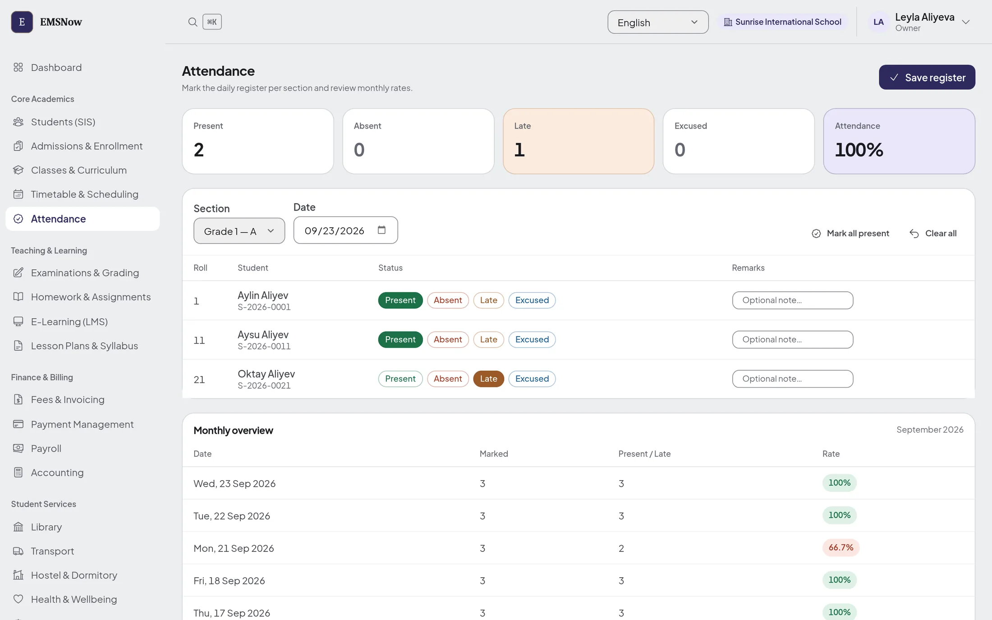Open Leyla Aliyeva user menu chevron
The height and width of the screenshot is (620, 992).
(965, 22)
